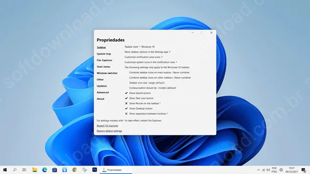Switch the POR PTB2 input language
This screenshot has height=174, width=310.
[274, 170]
